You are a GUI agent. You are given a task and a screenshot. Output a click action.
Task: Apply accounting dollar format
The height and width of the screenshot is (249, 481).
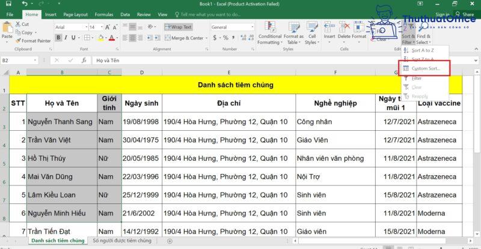pyautogui.click(x=215, y=38)
